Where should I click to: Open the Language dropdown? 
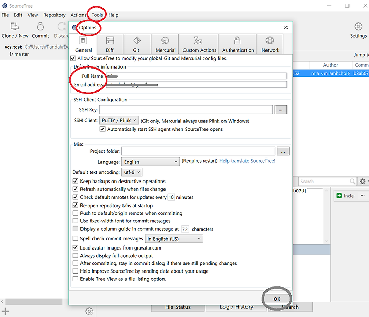pyautogui.click(x=151, y=162)
